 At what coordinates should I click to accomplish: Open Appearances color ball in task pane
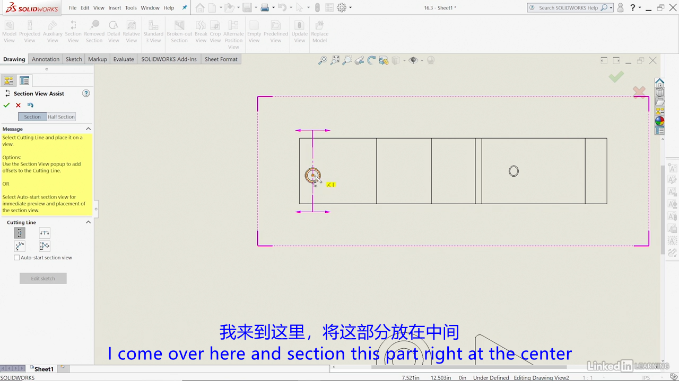click(659, 121)
